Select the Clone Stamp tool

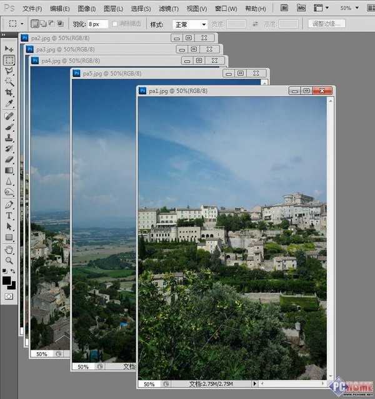[x=9, y=138]
